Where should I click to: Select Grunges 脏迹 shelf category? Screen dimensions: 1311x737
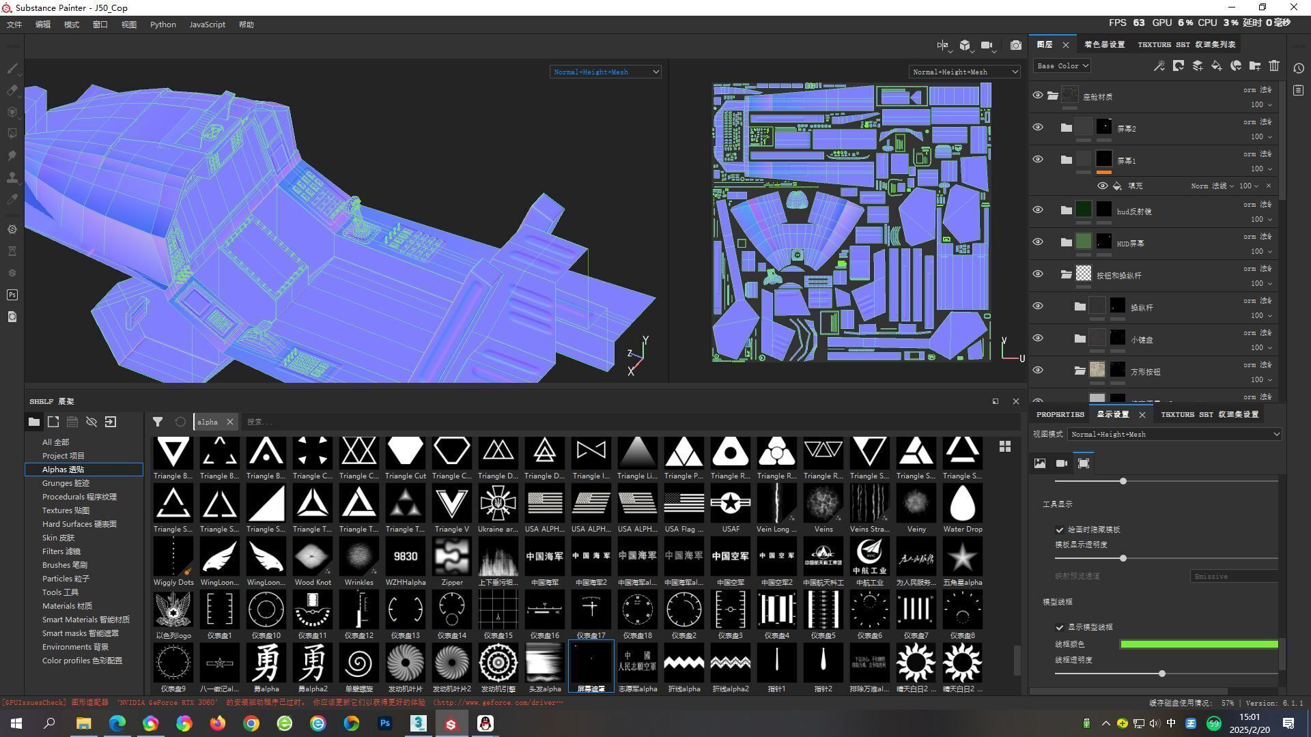tap(66, 483)
